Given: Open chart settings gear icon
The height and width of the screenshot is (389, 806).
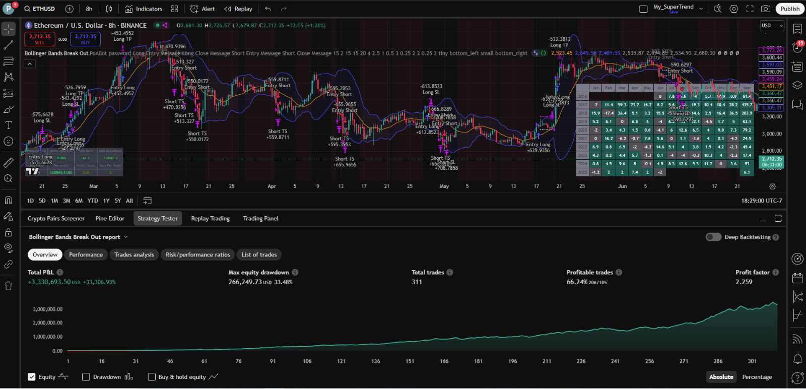Looking at the screenshot, I should pyautogui.click(x=734, y=9).
